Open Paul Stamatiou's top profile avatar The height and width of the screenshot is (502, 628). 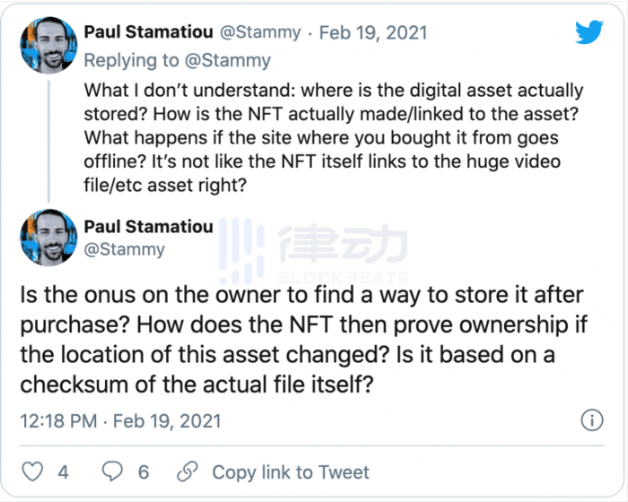point(48,45)
